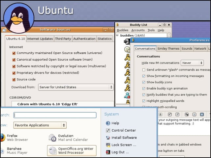Switch to Smiley Themes tab in Preferences
Screen dimensions: 211x158
[168, 49]
